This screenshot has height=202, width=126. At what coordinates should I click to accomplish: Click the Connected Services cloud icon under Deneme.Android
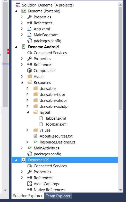(x=30, y=53)
